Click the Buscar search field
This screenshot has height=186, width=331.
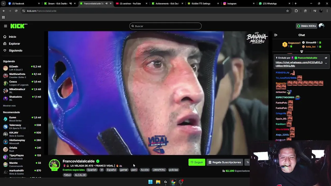click(x=165, y=26)
